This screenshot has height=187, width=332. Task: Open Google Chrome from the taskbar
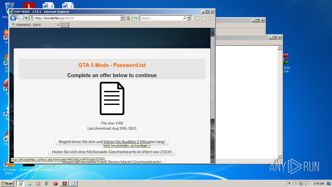[x=47, y=184]
